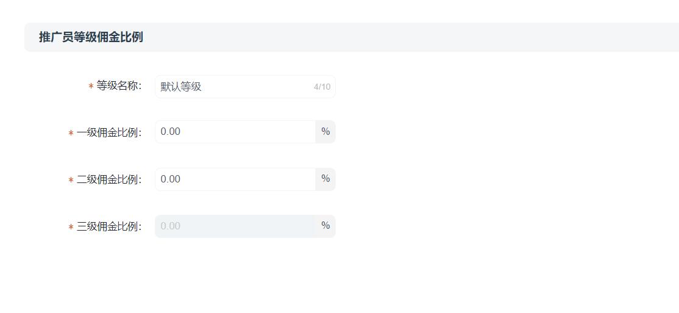Click the % suffix of 三级佣金比例
This screenshot has width=679, height=313.
click(x=325, y=226)
